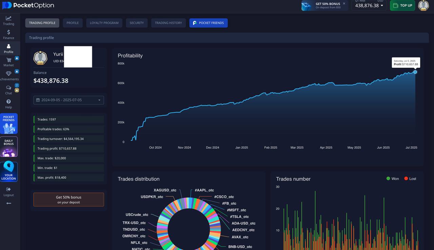This screenshot has width=434, height=250.
Task: Open the date range picker dropdown
Action: [69, 100]
